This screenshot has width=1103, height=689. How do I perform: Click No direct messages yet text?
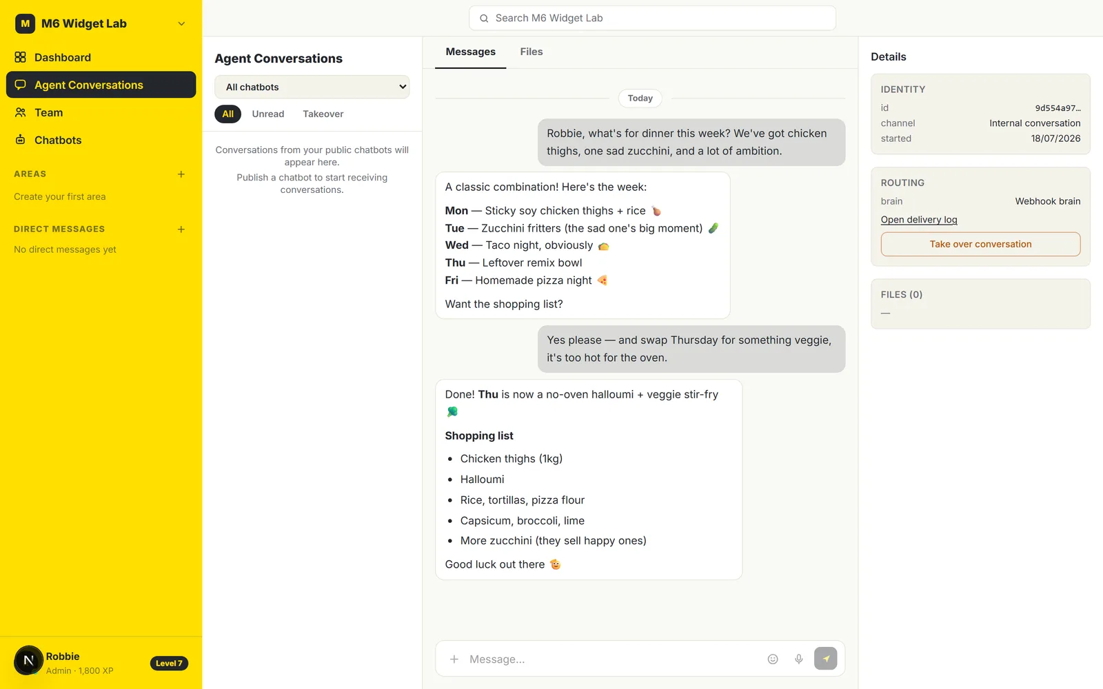65,250
